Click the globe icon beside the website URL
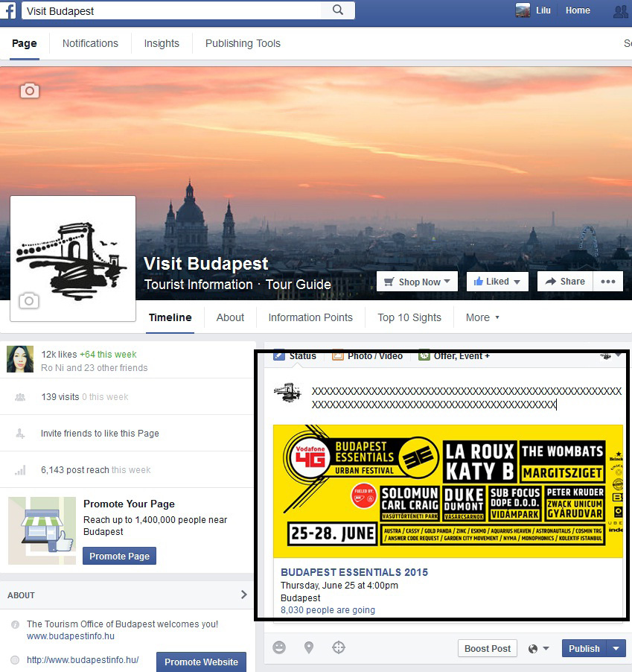This screenshot has width=632, height=672. coord(15,660)
